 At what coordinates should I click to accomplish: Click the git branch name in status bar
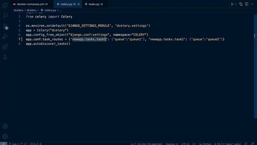pyautogui.click(x=16, y=144)
